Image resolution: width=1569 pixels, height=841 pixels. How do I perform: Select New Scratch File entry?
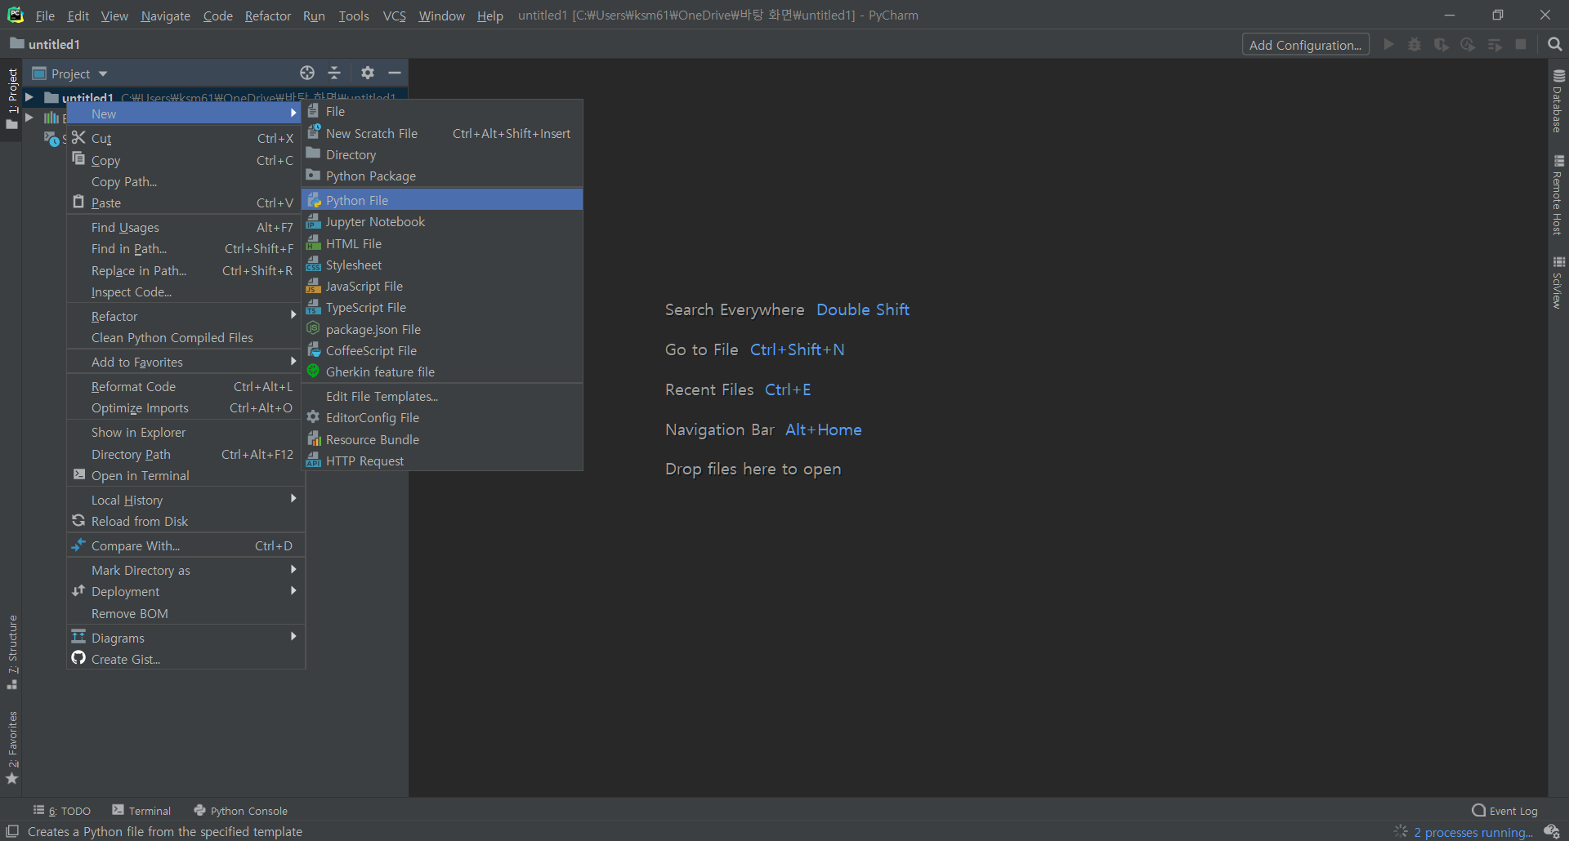pyautogui.click(x=442, y=133)
